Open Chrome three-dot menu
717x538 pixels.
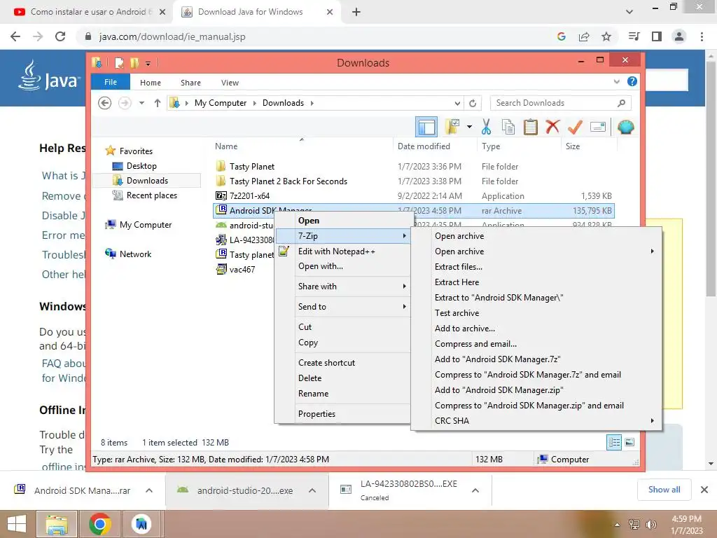pyautogui.click(x=702, y=36)
